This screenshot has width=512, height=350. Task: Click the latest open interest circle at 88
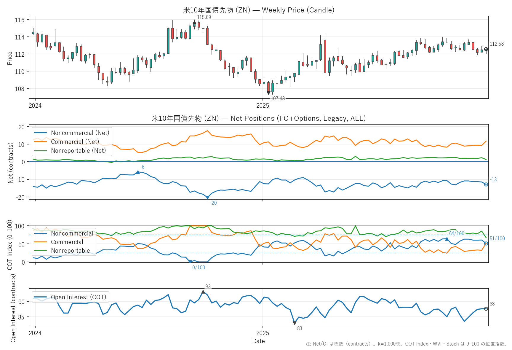tap(486, 309)
